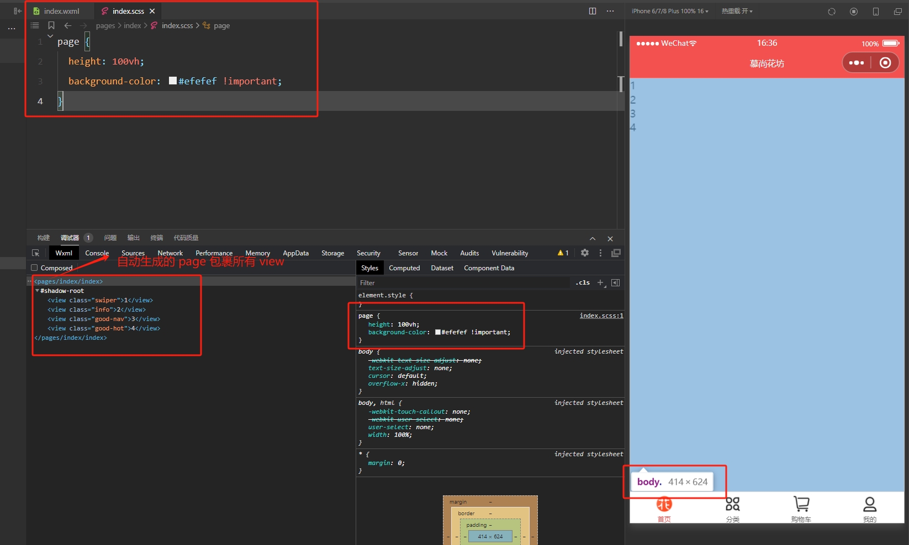The width and height of the screenshot is (909, 545).
Task: Open the 热重载 hot reload dropdown
Action: pos(737,11)
